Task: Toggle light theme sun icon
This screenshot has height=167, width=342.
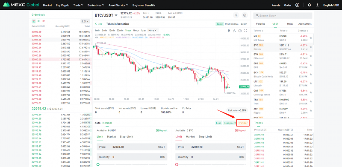Action: 236,15
